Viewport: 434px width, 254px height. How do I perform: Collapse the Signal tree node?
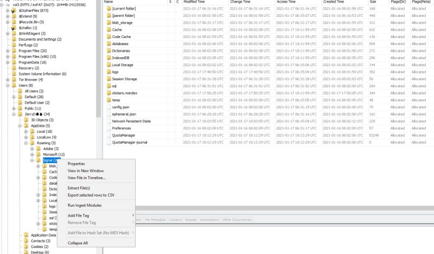(x=32, y=160)
